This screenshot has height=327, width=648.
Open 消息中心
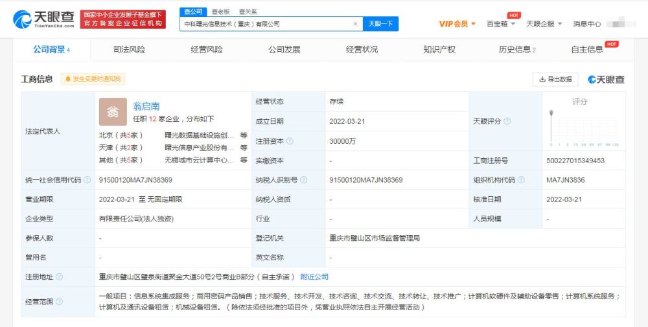[x=587, y=24]
